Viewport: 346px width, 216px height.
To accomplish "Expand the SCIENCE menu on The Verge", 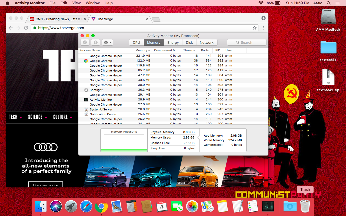I will pos(38,117).
